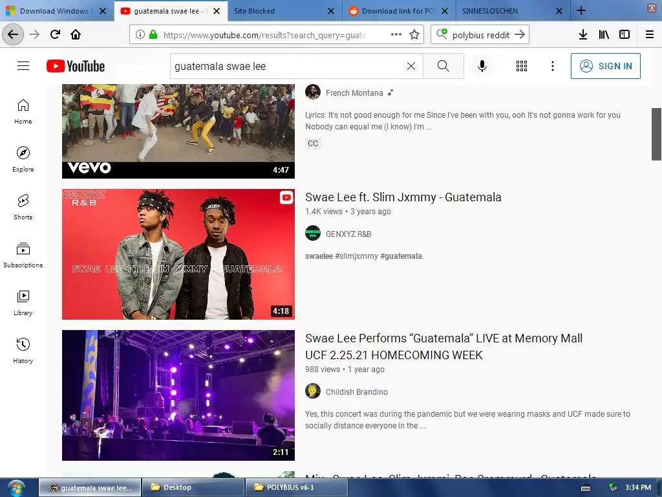Image resolution: width=662 pixels, height=497 pixels.
Task: Open the YouTube guide menu
Action: (x=23, y=66)
